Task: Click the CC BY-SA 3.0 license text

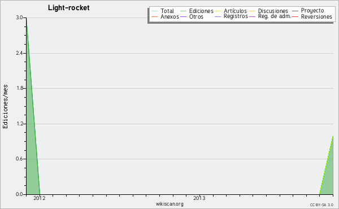Action: click(x=321, y=204)
